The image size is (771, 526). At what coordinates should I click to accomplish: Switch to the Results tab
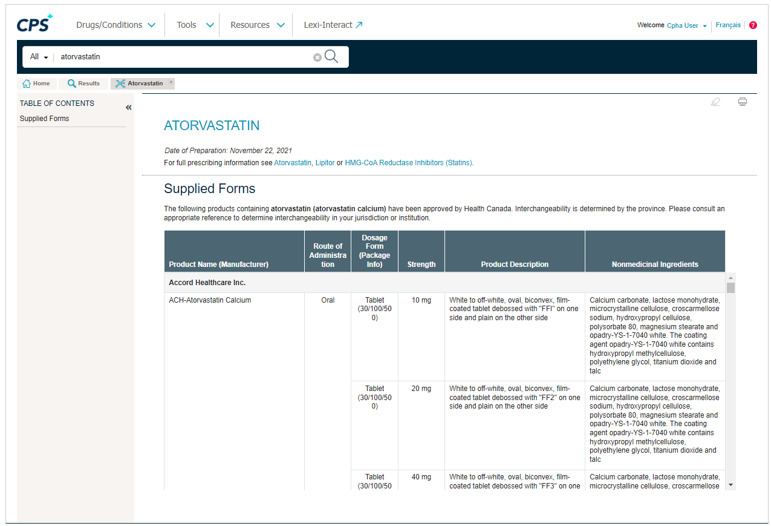tap(83, 84)
